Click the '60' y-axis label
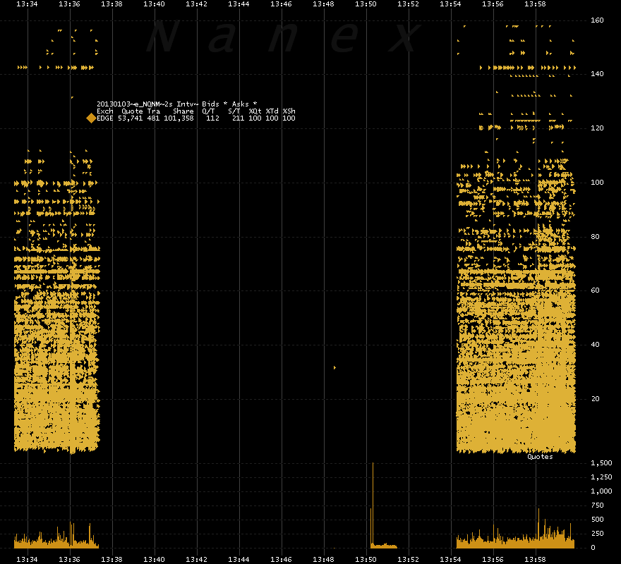Viewport: 621px width, 564px height. pos(596,290)
